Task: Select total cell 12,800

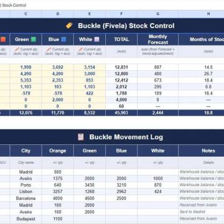Action: 121,74
